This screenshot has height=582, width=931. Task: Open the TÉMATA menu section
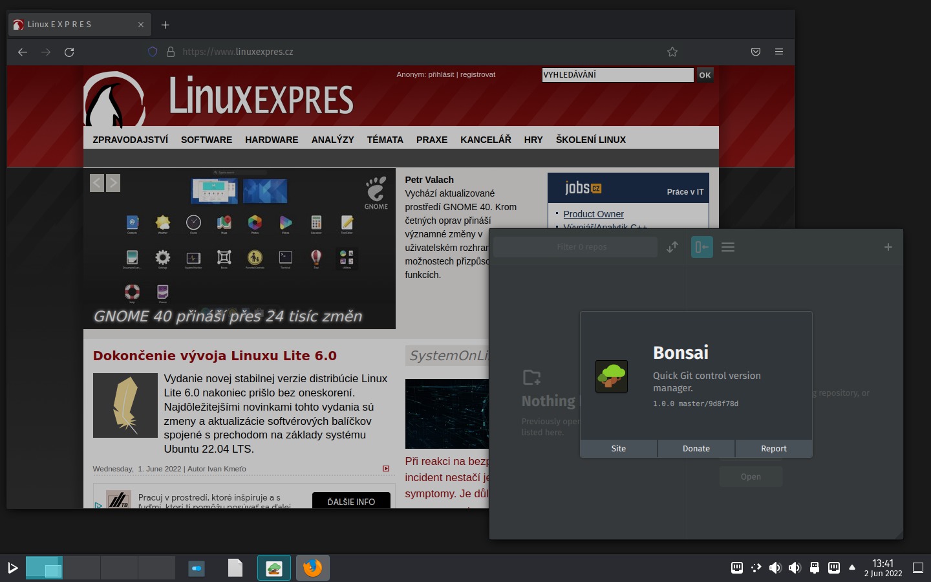tap(385, 140)
